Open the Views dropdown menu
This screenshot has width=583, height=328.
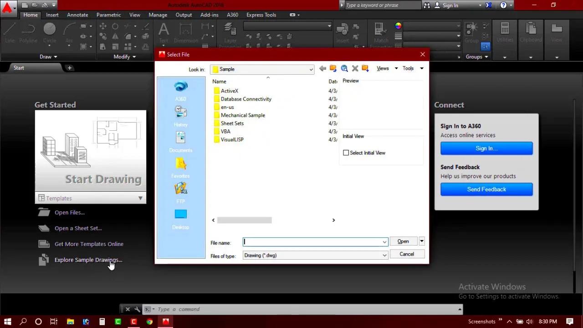[387, 68]
